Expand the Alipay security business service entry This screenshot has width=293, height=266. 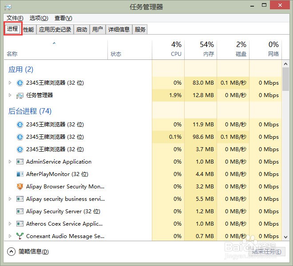click(x=10, y=199)
